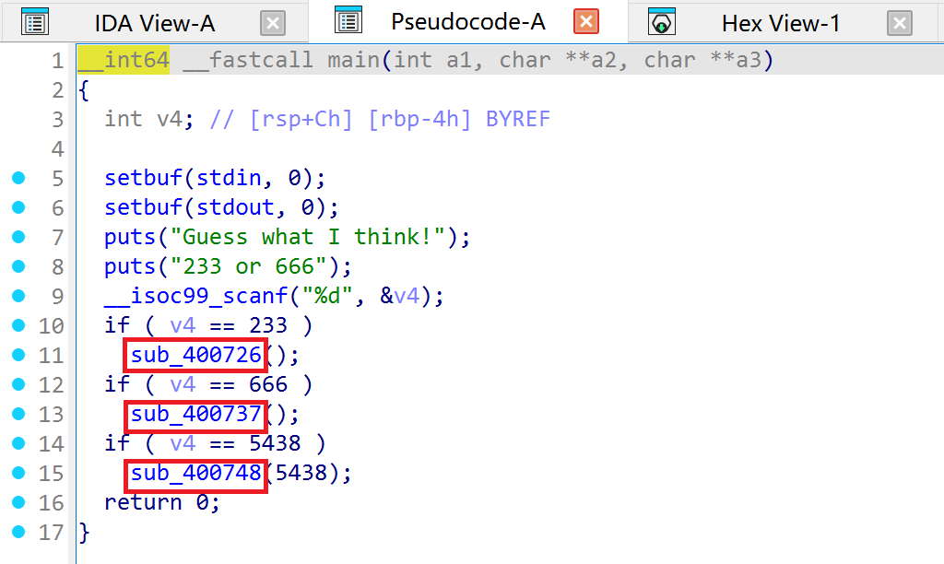The image size is (944, 564).
Task: Click the highlighted __int64 return type
Action: pyautogui.click(x=124, y=60)
